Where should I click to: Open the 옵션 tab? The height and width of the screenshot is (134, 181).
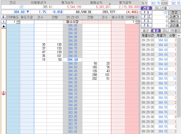[x=146, y=31]
